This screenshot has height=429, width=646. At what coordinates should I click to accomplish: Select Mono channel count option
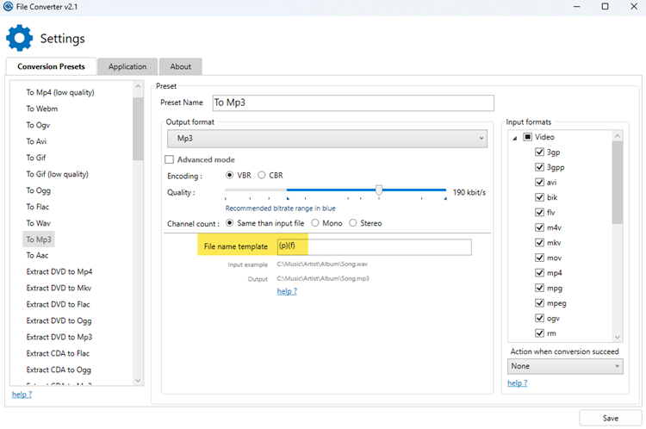click(315, 223)
